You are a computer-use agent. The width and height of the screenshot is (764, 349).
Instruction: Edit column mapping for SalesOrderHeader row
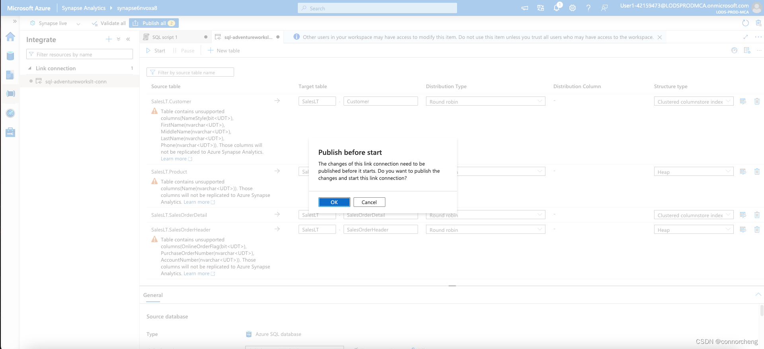click(x=743, y=229)
